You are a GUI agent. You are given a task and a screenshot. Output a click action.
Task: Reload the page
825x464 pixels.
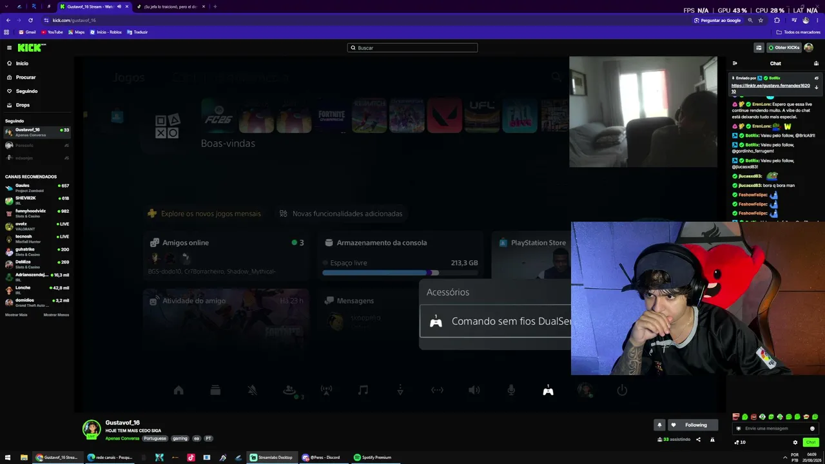click(30, 20)
